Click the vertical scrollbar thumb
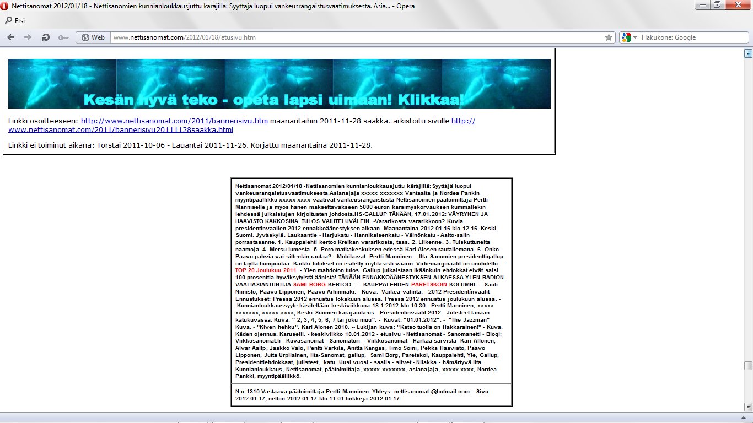The height and width of the screenshot is (423, 753). (748, 366)
